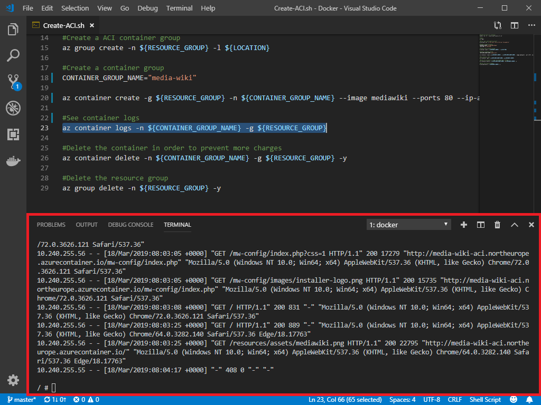Click the Open Changes icon in editor toolbar

click(498, 25)
